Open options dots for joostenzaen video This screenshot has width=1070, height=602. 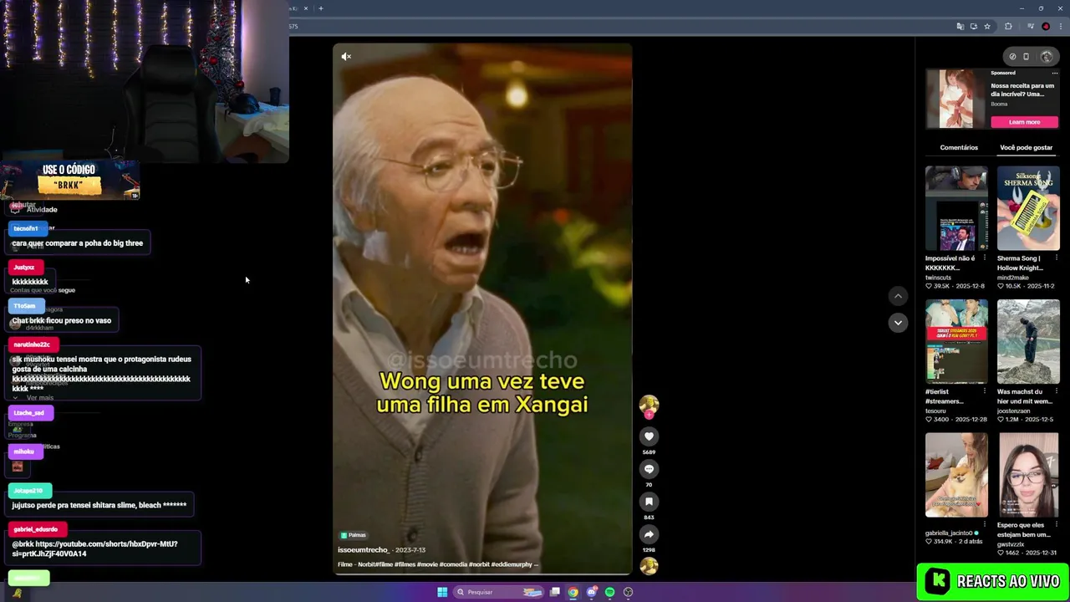click(1056, 391)
